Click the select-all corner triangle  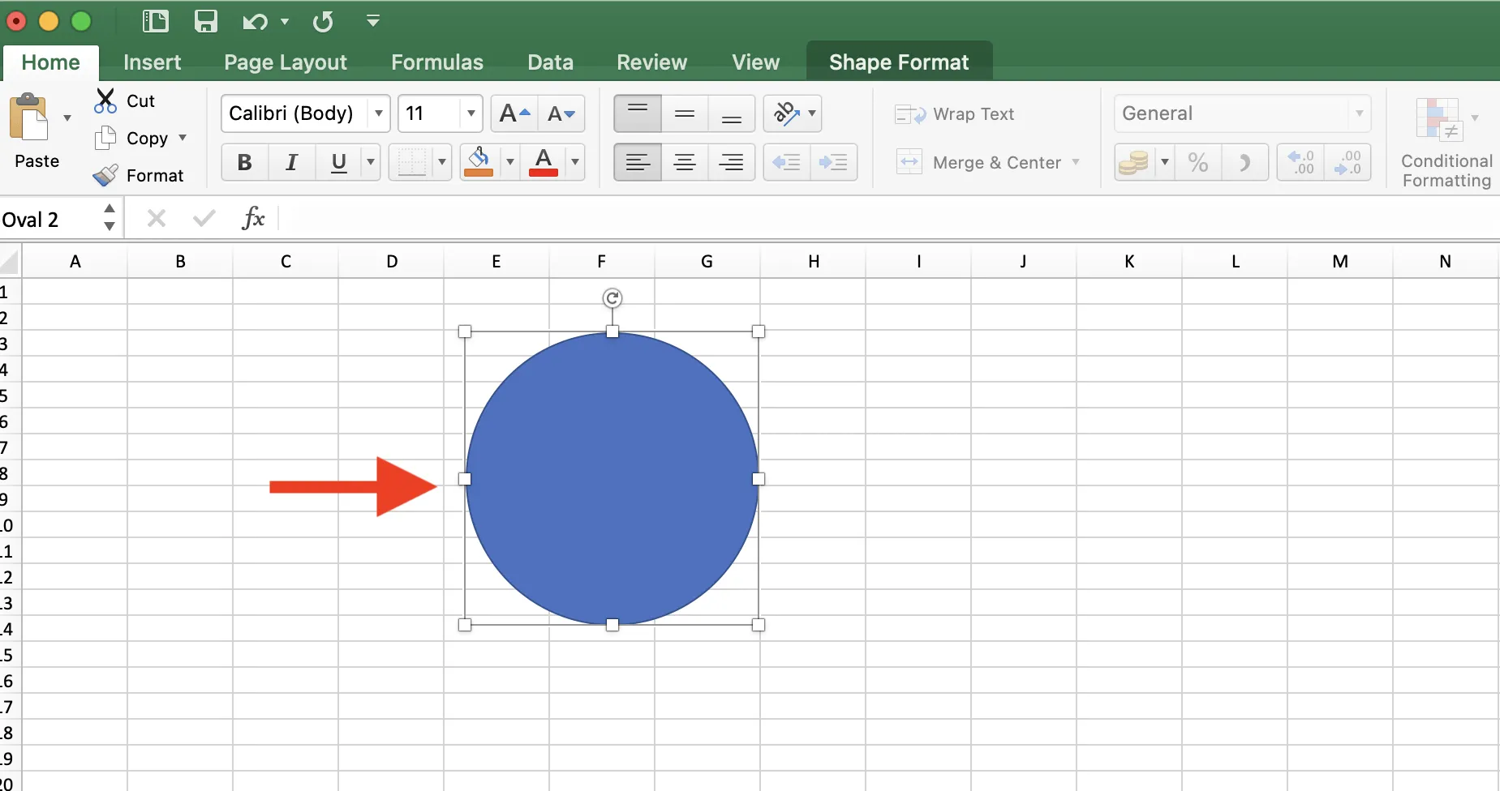(x=10, y=261)
